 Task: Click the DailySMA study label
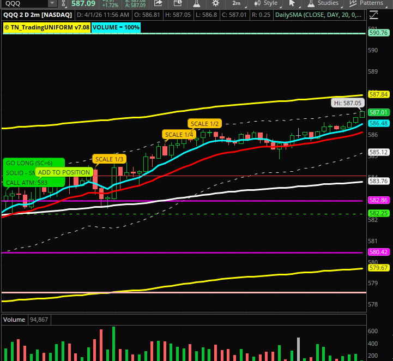coord(318,15)
